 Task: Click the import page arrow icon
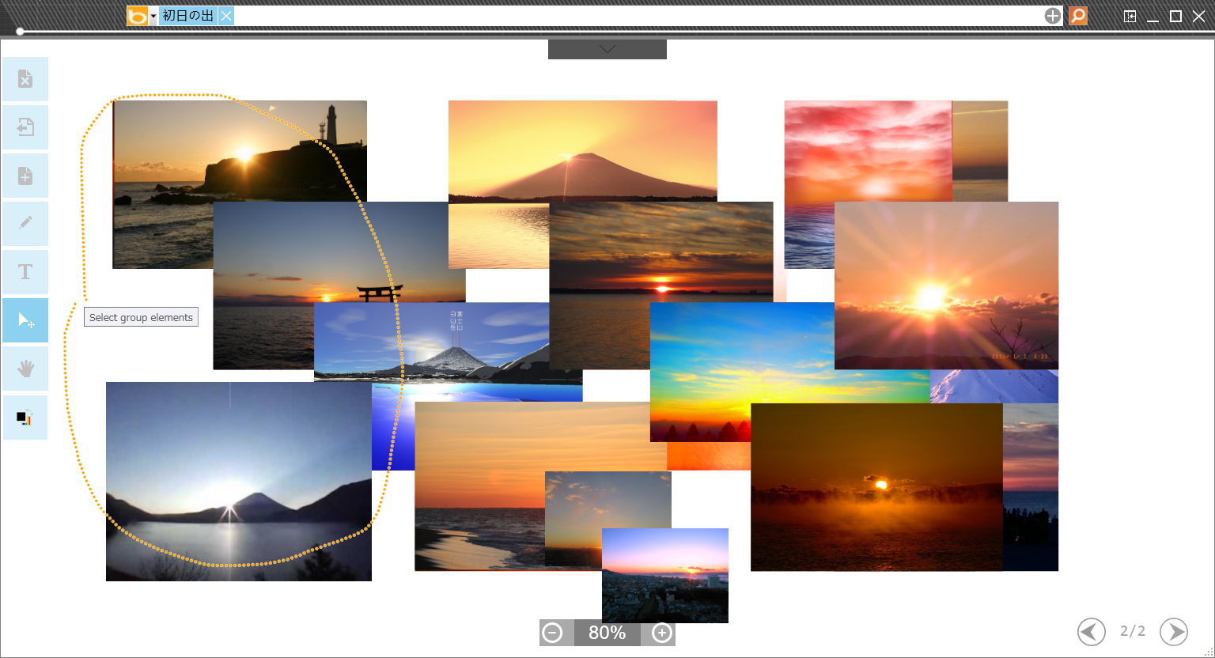(x=25, y=127)
